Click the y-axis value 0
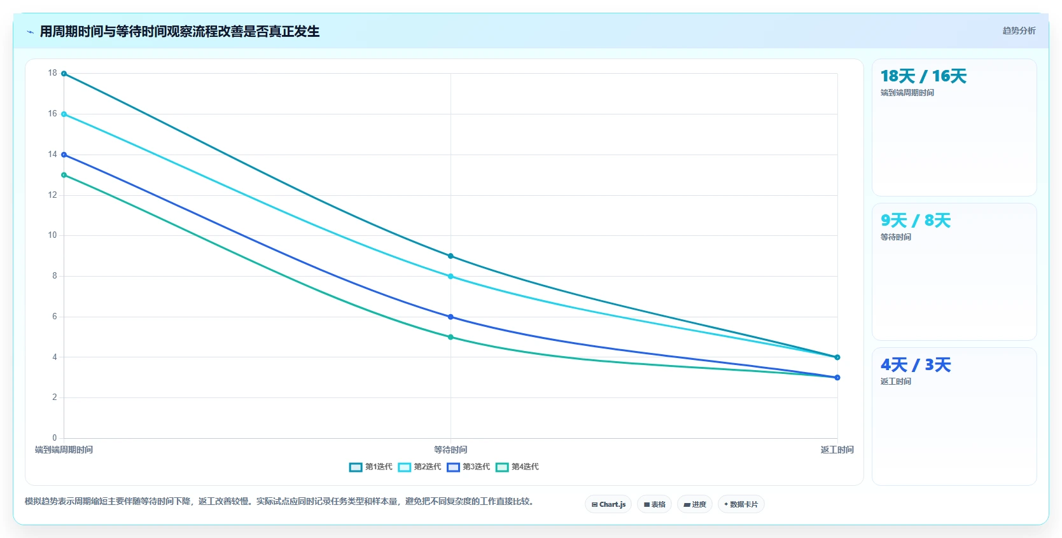This screenshot has width=1062, height=538. [54, 438]
